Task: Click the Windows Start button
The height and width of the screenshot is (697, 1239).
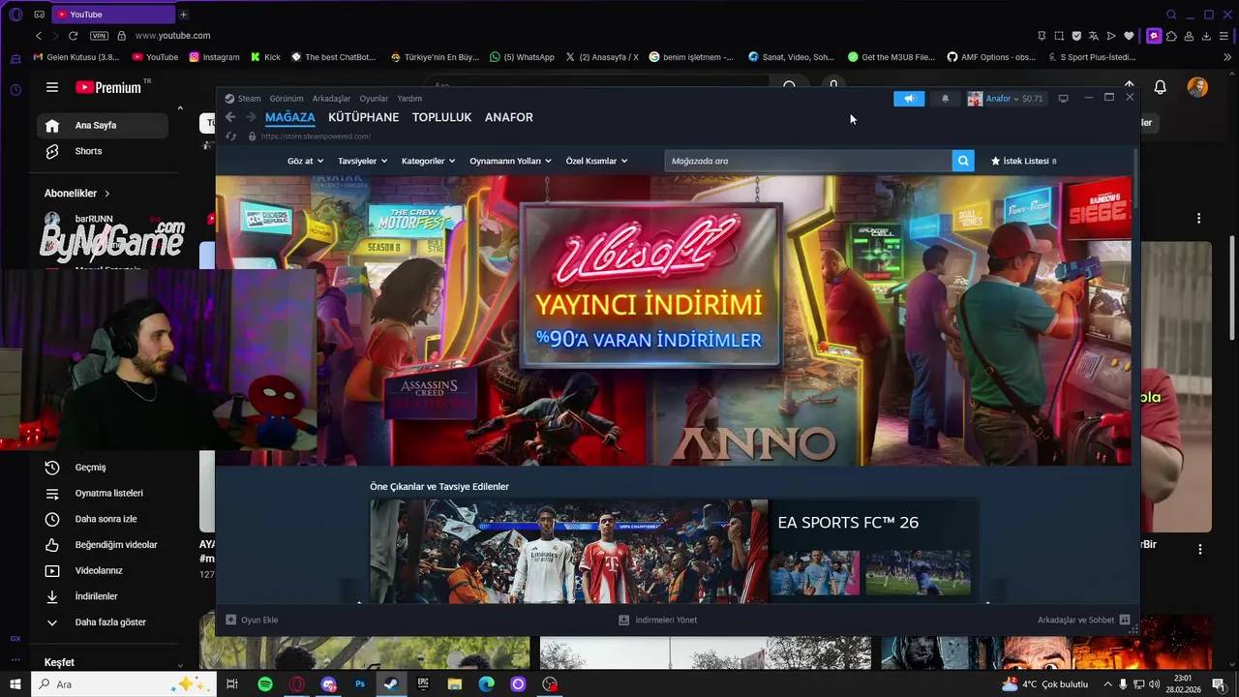Action: [x=15, y=684]
